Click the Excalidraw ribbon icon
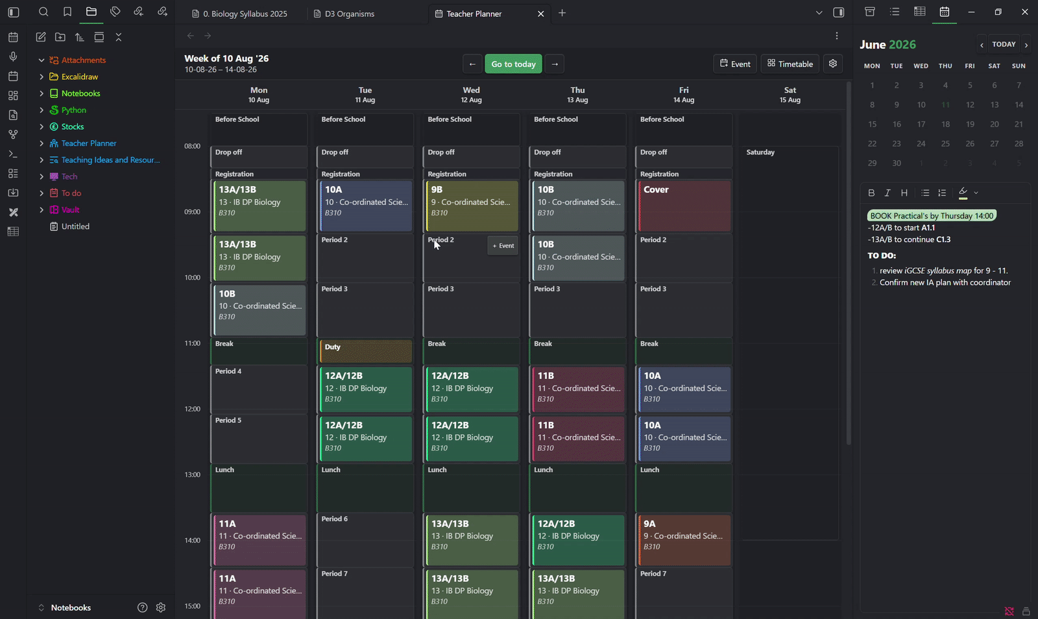Viewport: 1038px width, 619px height. [13, 212]
